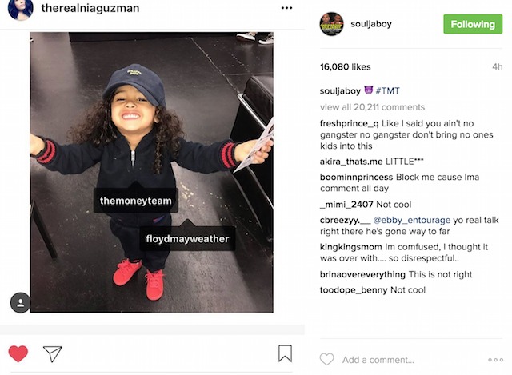Image resolution: width=512 pixels, height=375 pixels.
Task: Like the post via outline heart
Action: tap(327, 359)
